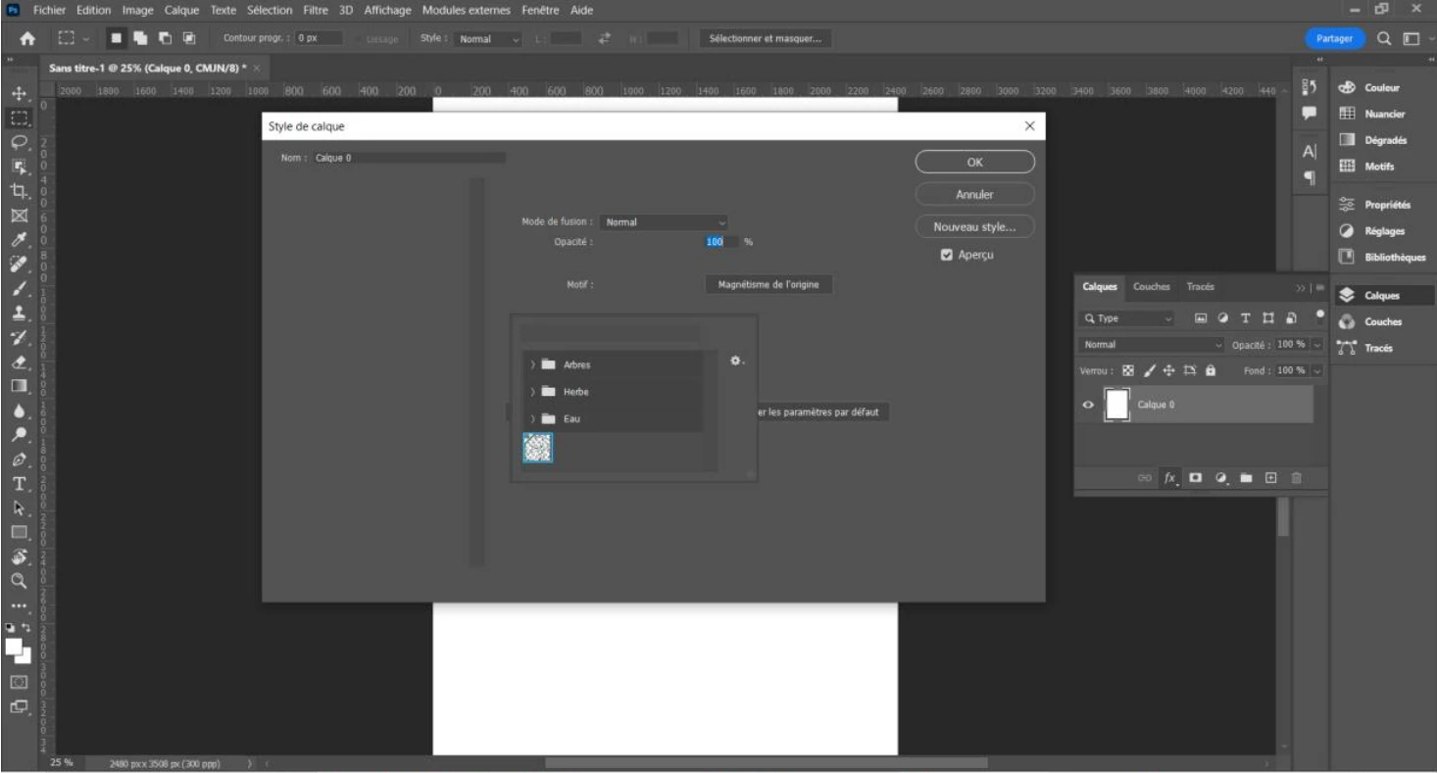
Task: Open the Type filter dropdown in Calques
Action: point(1127,318)
